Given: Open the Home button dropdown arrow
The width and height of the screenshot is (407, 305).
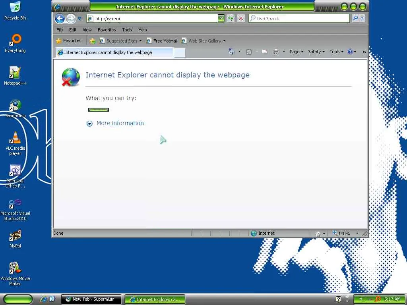Looking at the screenshot, I should 239,52.
